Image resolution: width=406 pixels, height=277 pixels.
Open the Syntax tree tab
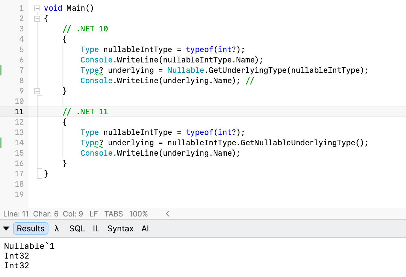pos(120,228)
